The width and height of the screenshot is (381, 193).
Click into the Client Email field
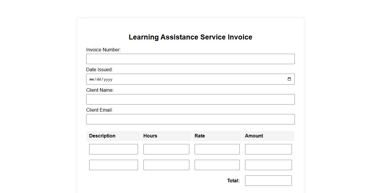pyautogui.click(x=190, y=119)
